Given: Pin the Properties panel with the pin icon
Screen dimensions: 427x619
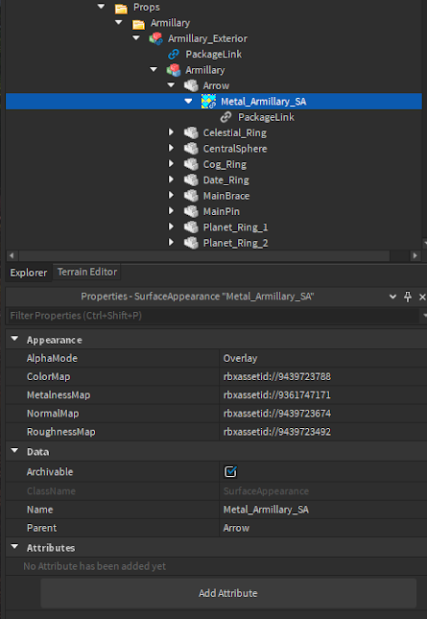Looking at the screenshot, I should (408, 297).
